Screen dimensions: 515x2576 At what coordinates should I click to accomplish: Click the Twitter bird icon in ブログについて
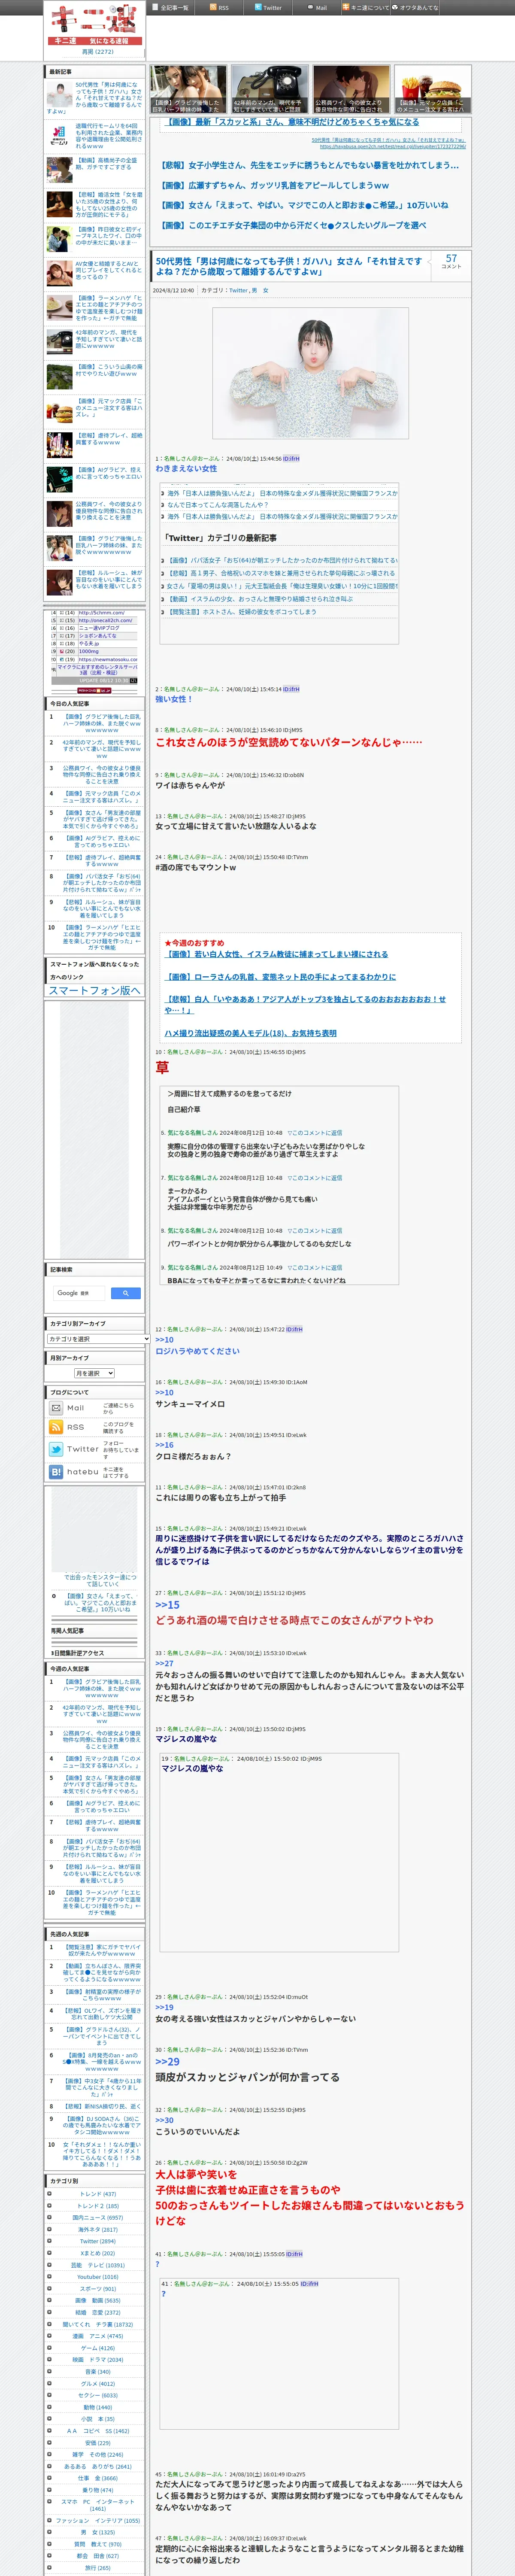pos(56,1449)
